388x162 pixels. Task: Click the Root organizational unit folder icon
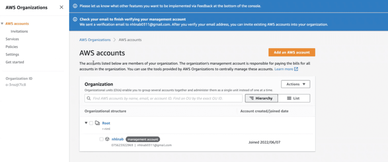tap(97, 123)
